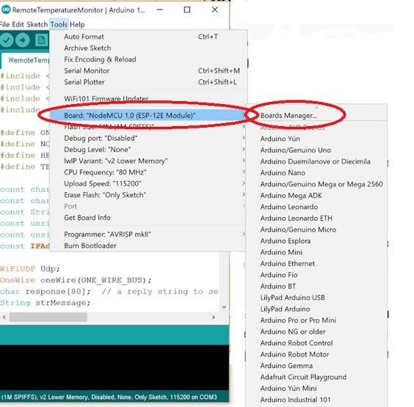Viewport: 414px width, 407px height.
Task: Choose LilyPad Arduino USB board
Action: [x=316, y=298]
